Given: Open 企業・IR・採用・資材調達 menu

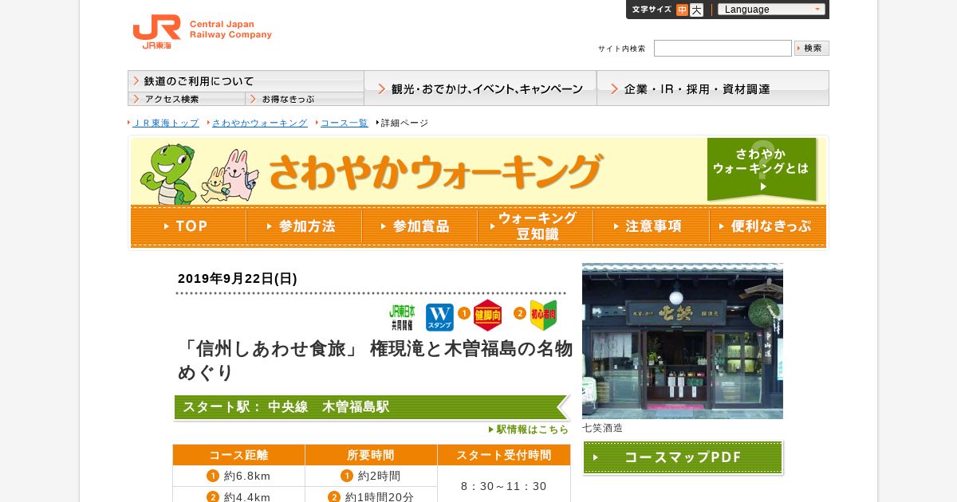Looking at the screenshot, I should tap(713, 88).
